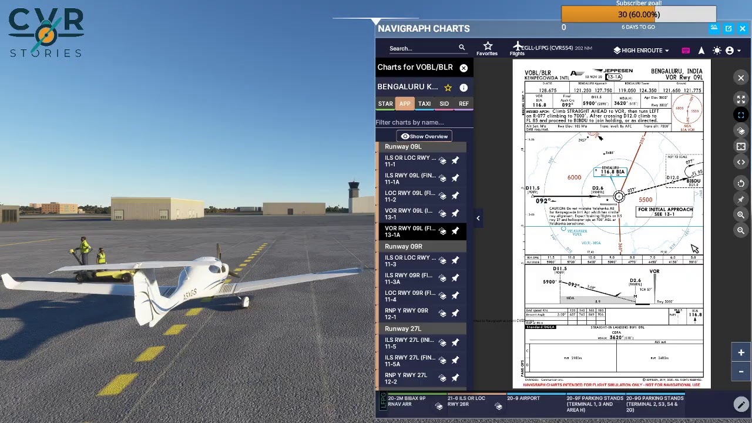The height and width of the screenshot is (423, 752).
Task: Zoom out of the chart with magnifier minus
Action: tap(741, 231)
